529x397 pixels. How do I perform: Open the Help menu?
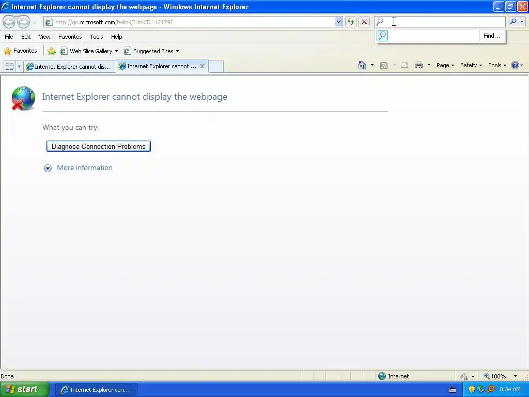click(117, 37)
